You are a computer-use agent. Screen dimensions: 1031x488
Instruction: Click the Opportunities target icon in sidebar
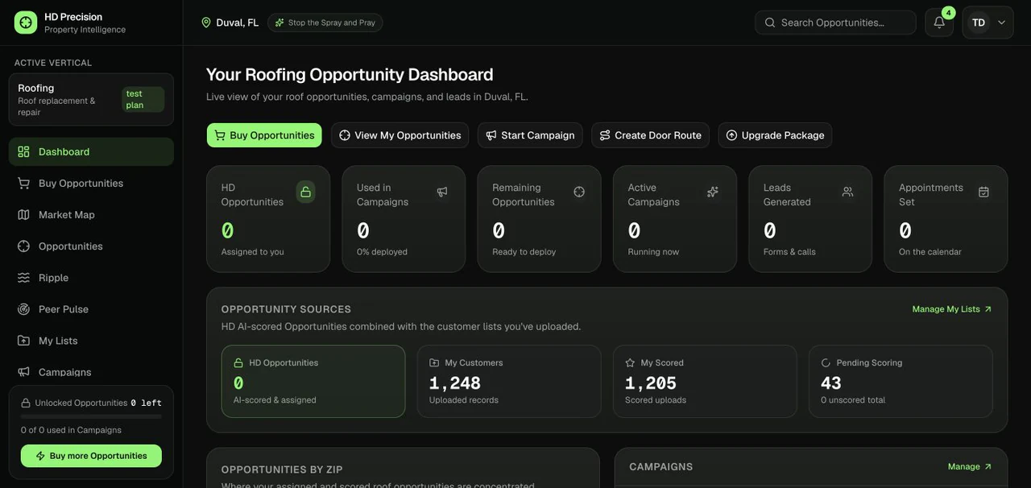click(x=23, y=246)
